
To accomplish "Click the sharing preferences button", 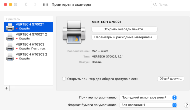I will point(170,79).
